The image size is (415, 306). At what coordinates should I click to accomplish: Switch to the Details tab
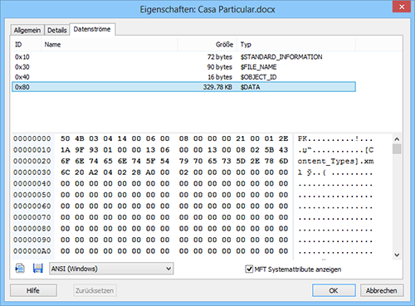[57, 30]
